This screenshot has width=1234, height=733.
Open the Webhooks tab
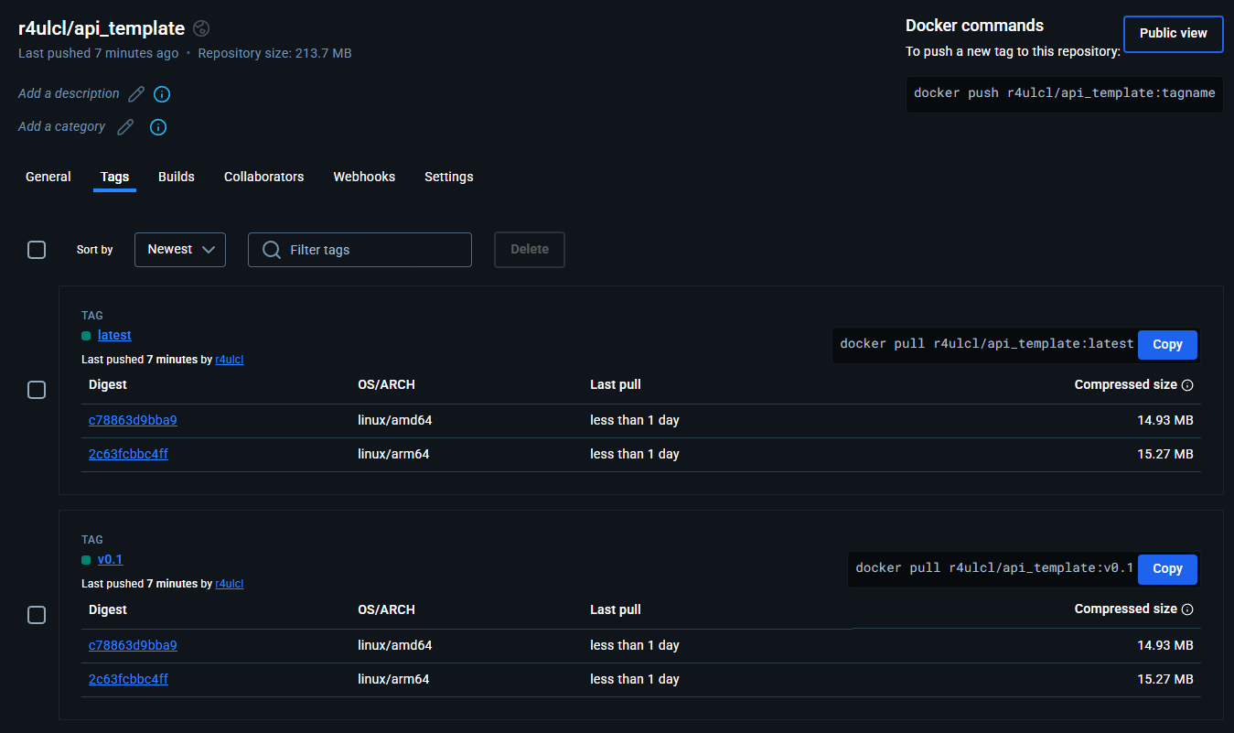click(x=363, y=176)
